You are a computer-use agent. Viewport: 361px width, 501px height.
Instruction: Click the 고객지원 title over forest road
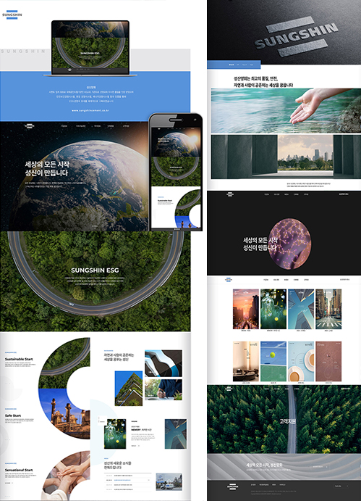(287, 422)
